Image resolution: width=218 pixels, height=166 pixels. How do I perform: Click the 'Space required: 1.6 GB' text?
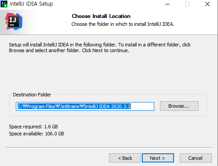tap(33, 127)
